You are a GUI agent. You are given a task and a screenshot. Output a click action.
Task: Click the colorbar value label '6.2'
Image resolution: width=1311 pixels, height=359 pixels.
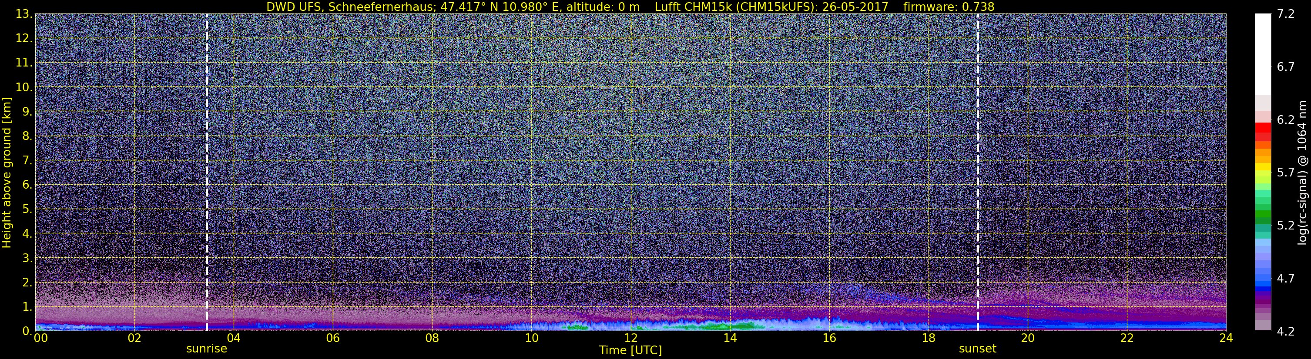pyautogui.click(x=1286, y=120)
